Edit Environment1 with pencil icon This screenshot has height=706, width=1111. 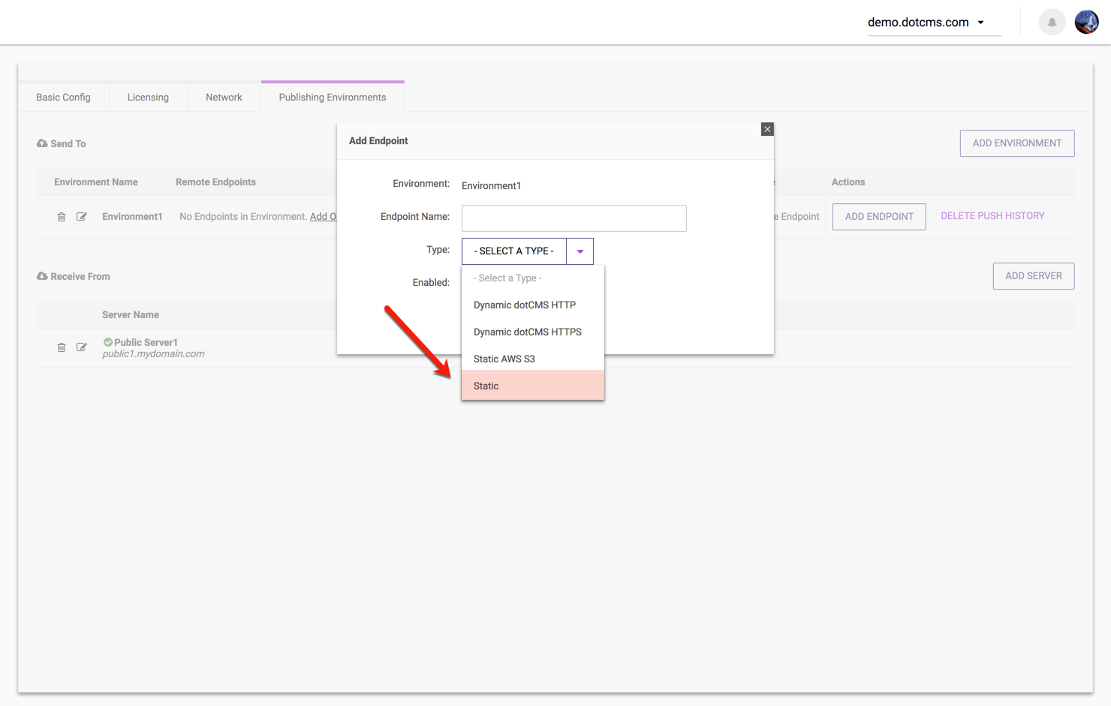(x=82, y=217)
